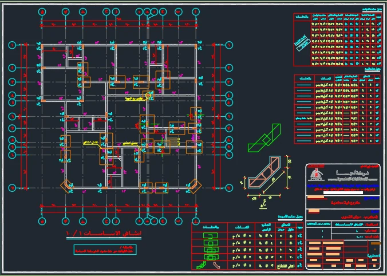Select the green section icon in row ع٢
This screenshot has height=276, width=387.
[x=211, y=243]
